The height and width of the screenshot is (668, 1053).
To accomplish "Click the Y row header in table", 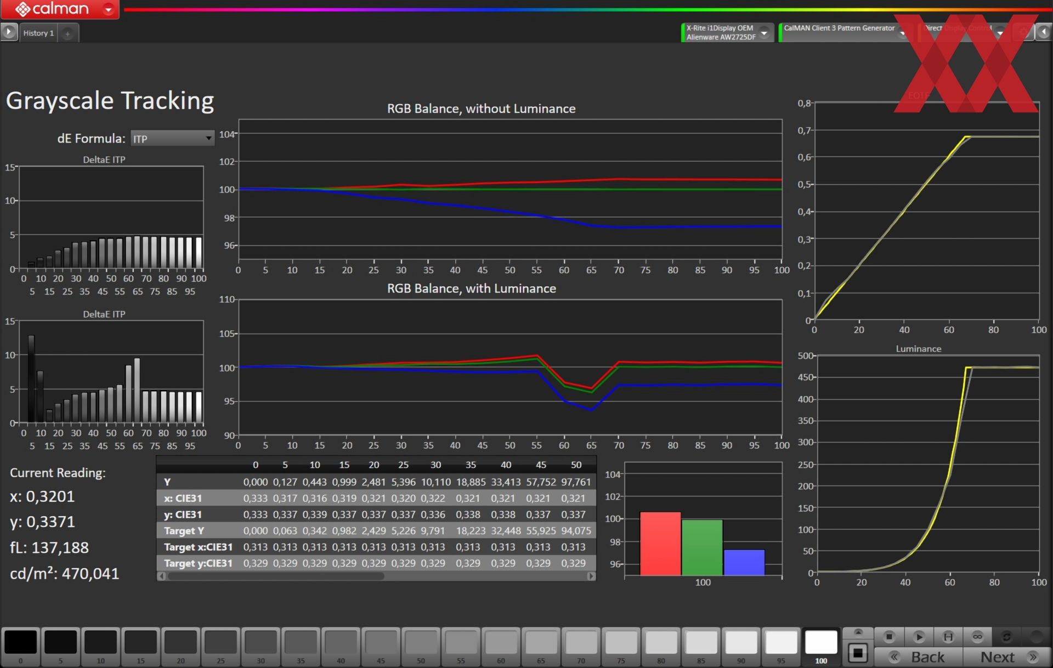I will pyautogui.click(x=167, y=482).
